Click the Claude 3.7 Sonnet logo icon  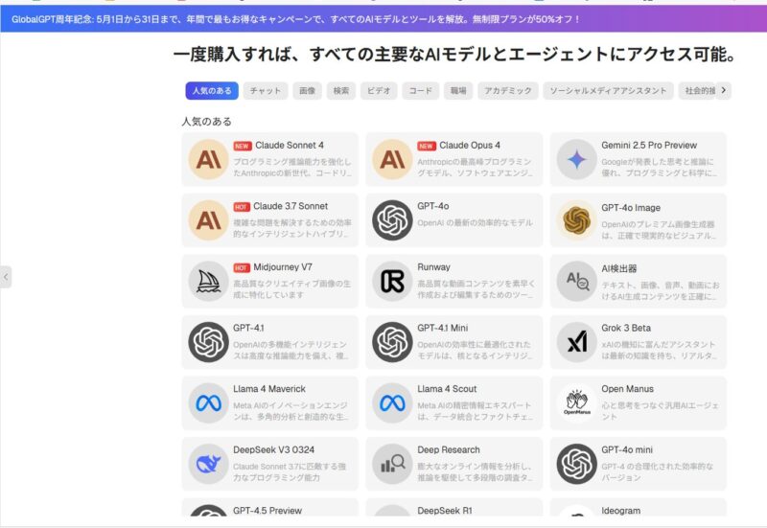208,220
